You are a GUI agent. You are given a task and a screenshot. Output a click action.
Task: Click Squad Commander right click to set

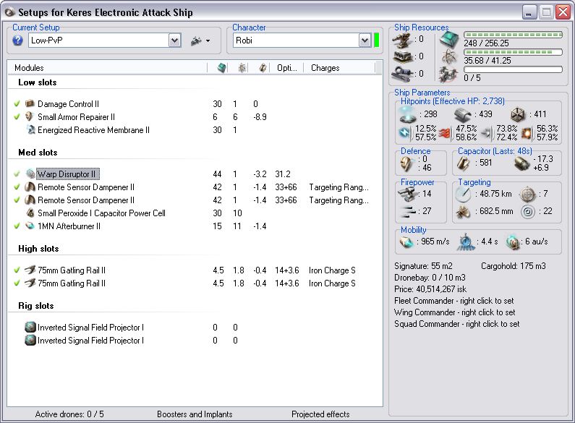[x=457, y=324]
